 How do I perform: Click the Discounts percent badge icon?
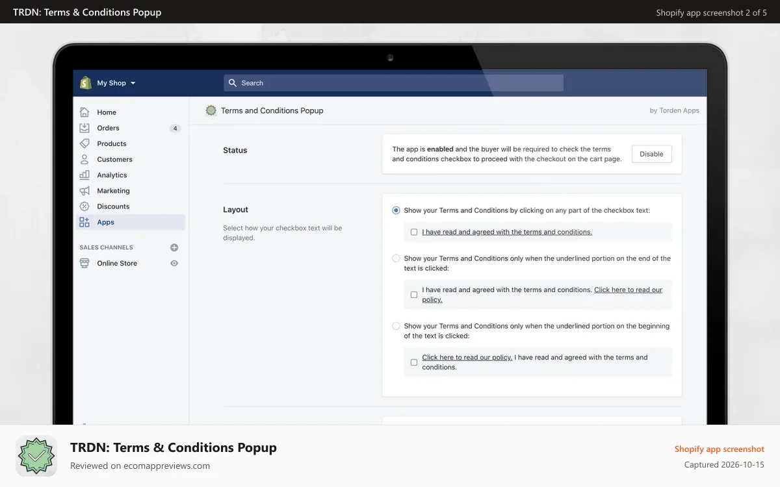pos(84,206)
